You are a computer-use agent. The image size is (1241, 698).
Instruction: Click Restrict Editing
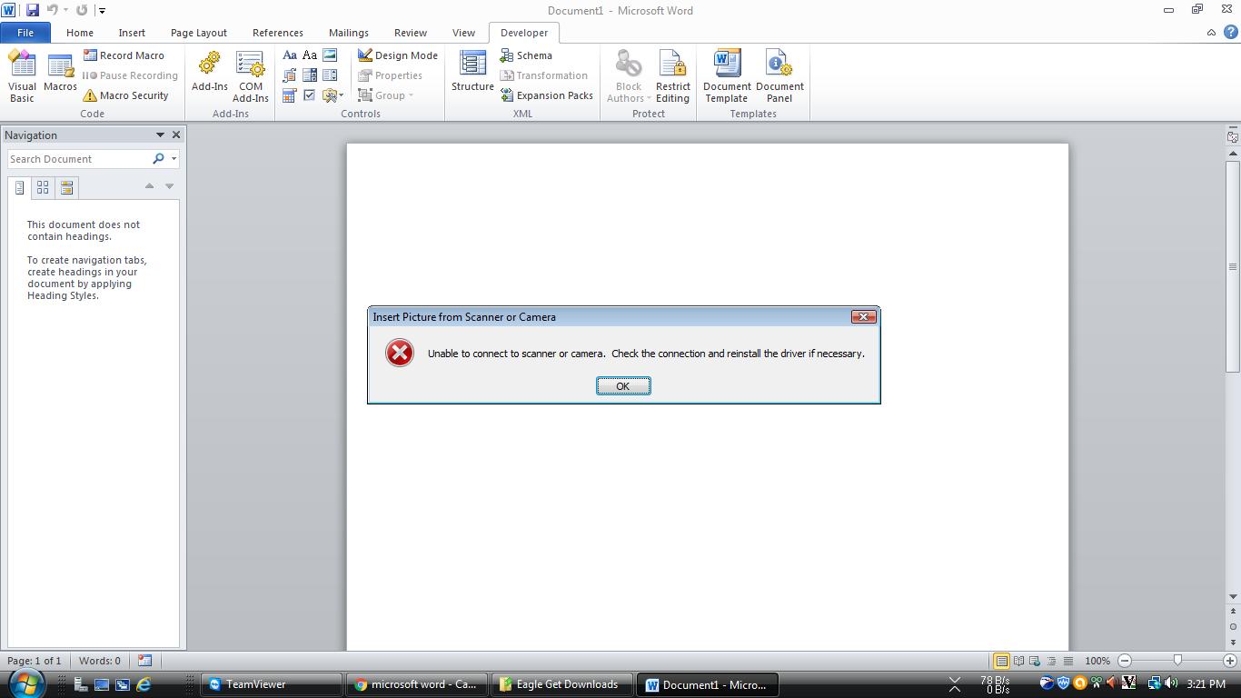click(x=672, y=77)
